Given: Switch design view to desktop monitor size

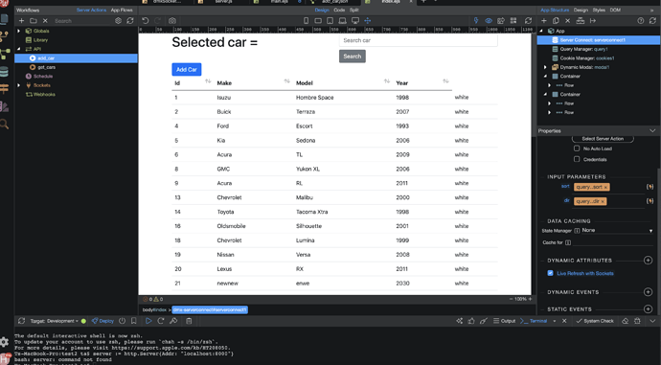Looking at the screenshot, I should pyautogui.click(x=355, y=21).
